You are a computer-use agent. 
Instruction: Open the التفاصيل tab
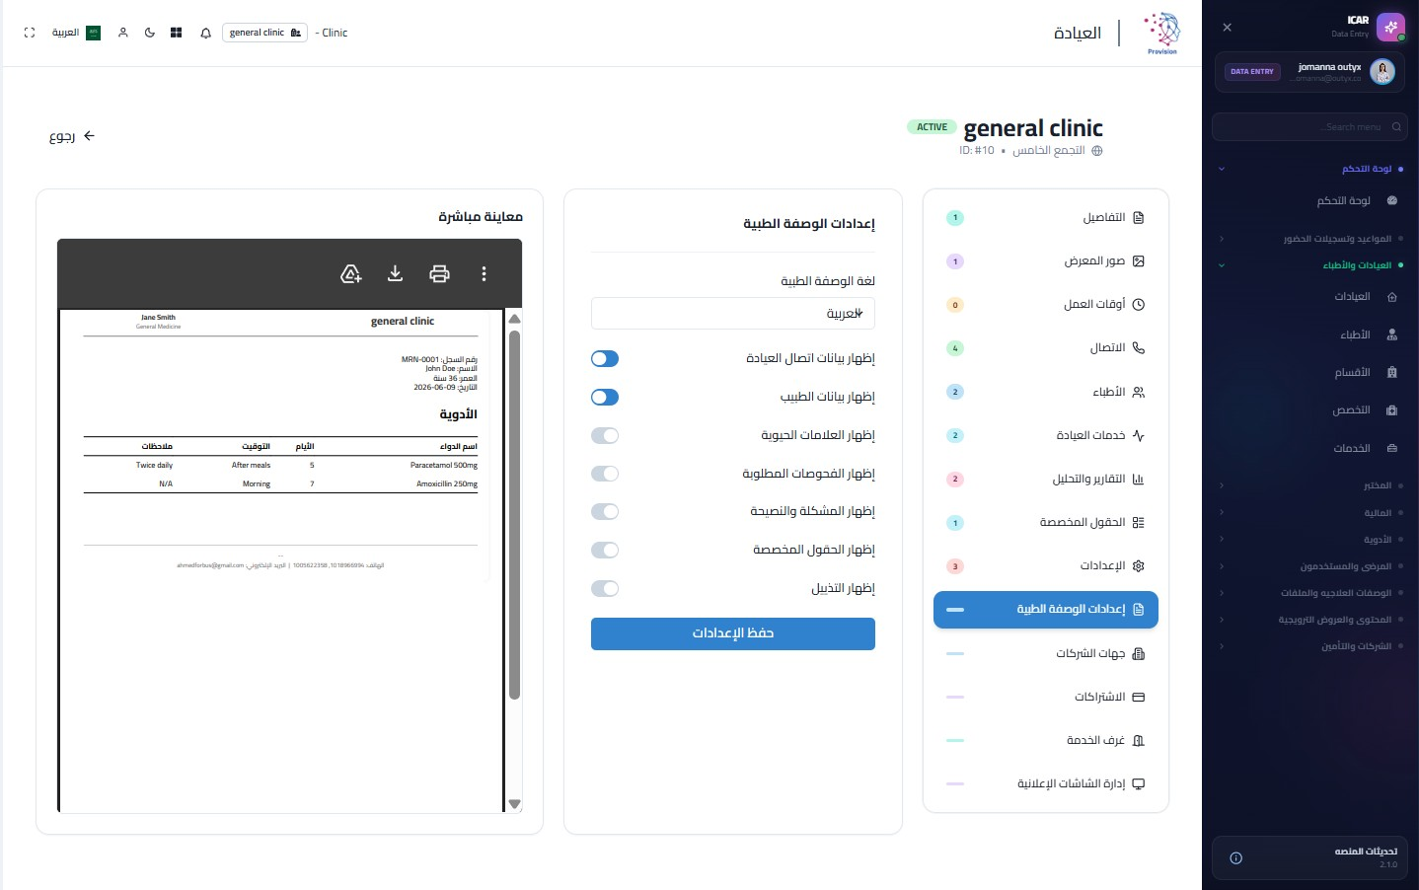tap(1046, 218)
